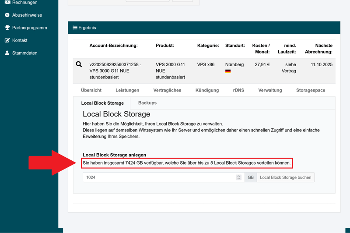
Task: Select the Kündigung tab
Action: point(207,90)
